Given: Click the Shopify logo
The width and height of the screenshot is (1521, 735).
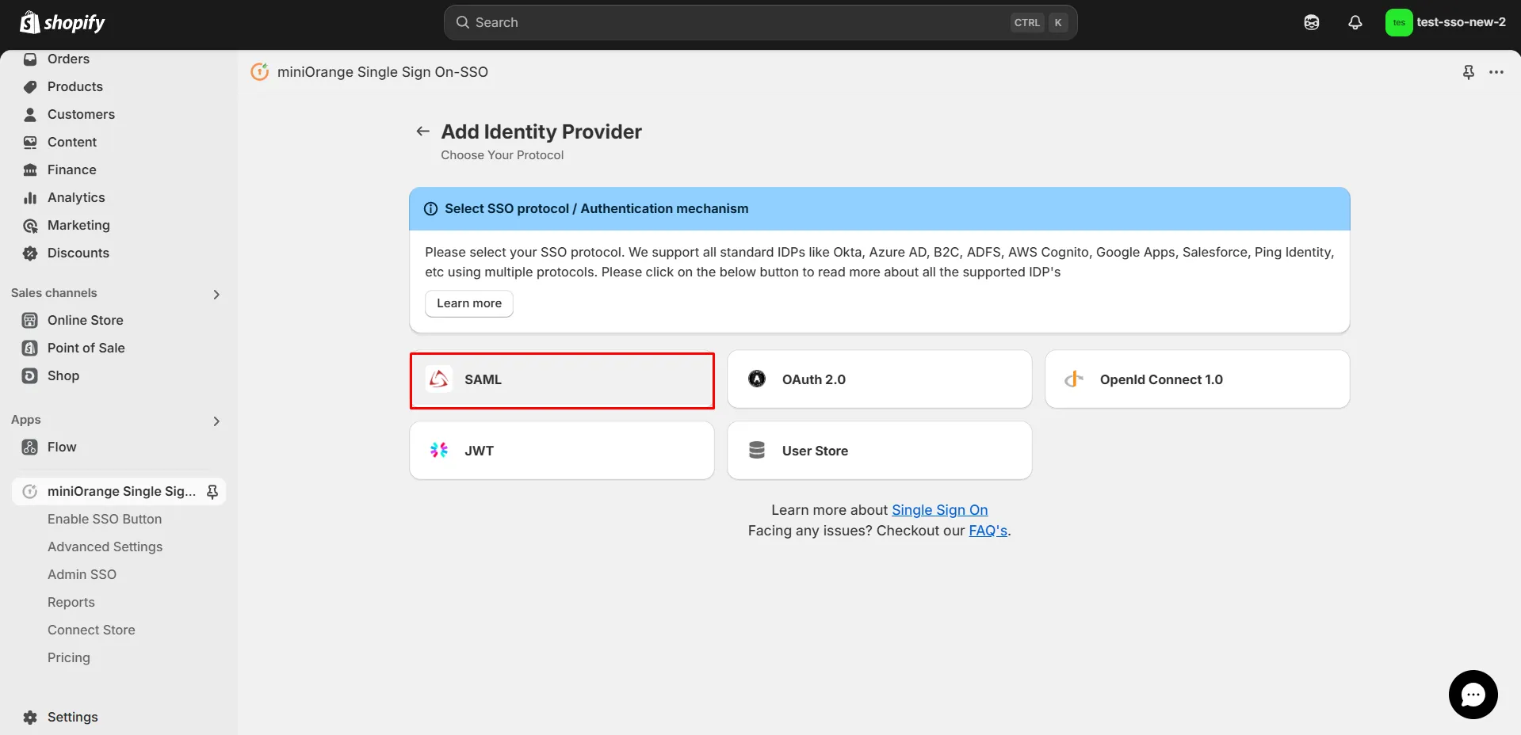Looking at the screenshot, I should 63,22.
